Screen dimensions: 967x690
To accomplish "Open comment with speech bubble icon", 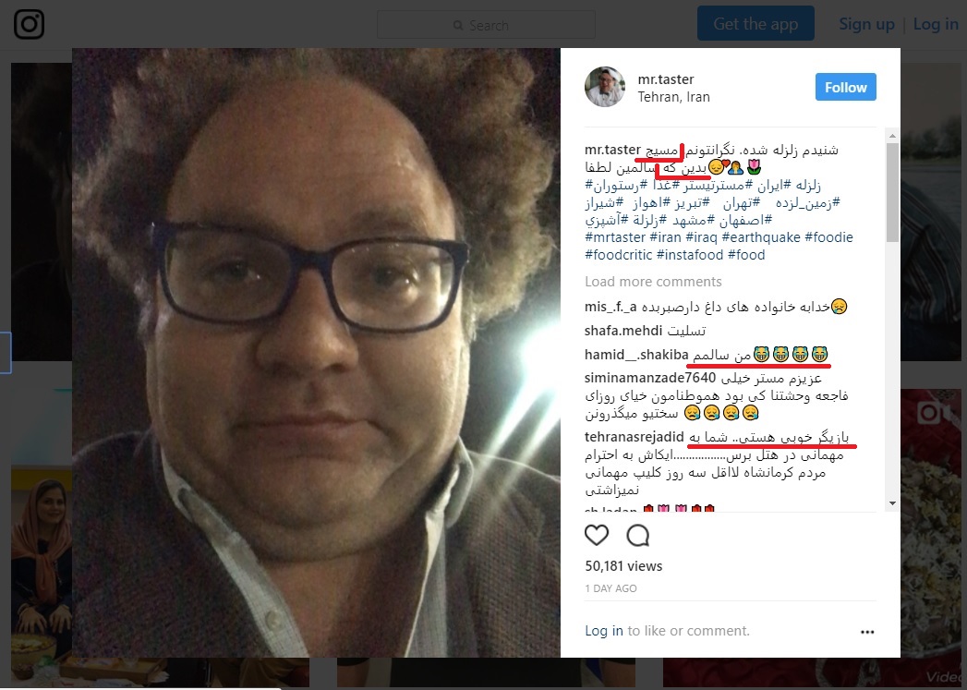I will (637, 535).
